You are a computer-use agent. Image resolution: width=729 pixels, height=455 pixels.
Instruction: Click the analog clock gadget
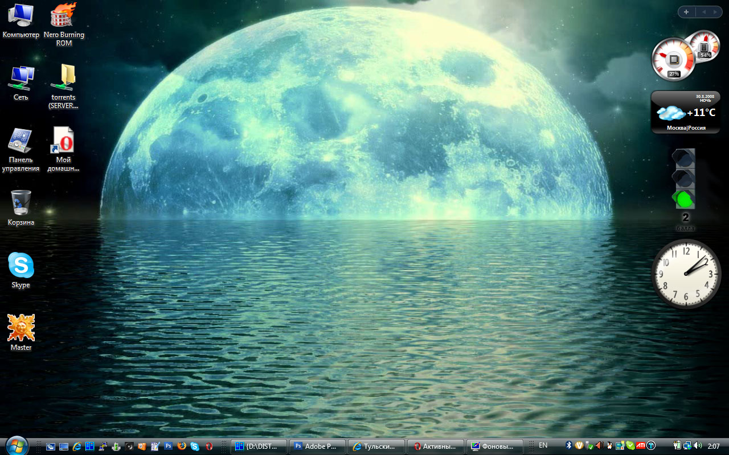(x=686, y=274)
